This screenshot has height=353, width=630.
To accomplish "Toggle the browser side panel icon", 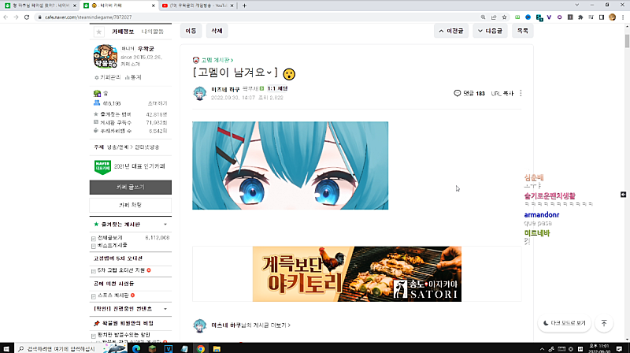I will coord(602,17).
